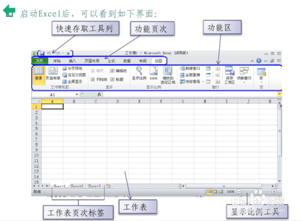Viewport: 302px width, 221px height.
Task: Open 自定义视图 Custom Views
Action: pyautogui.click(x=74, y=75)
